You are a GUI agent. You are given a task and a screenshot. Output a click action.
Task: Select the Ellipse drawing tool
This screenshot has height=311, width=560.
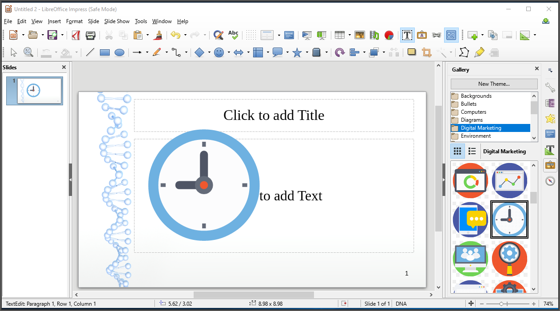pyautogui.click(x=119, y=52)
